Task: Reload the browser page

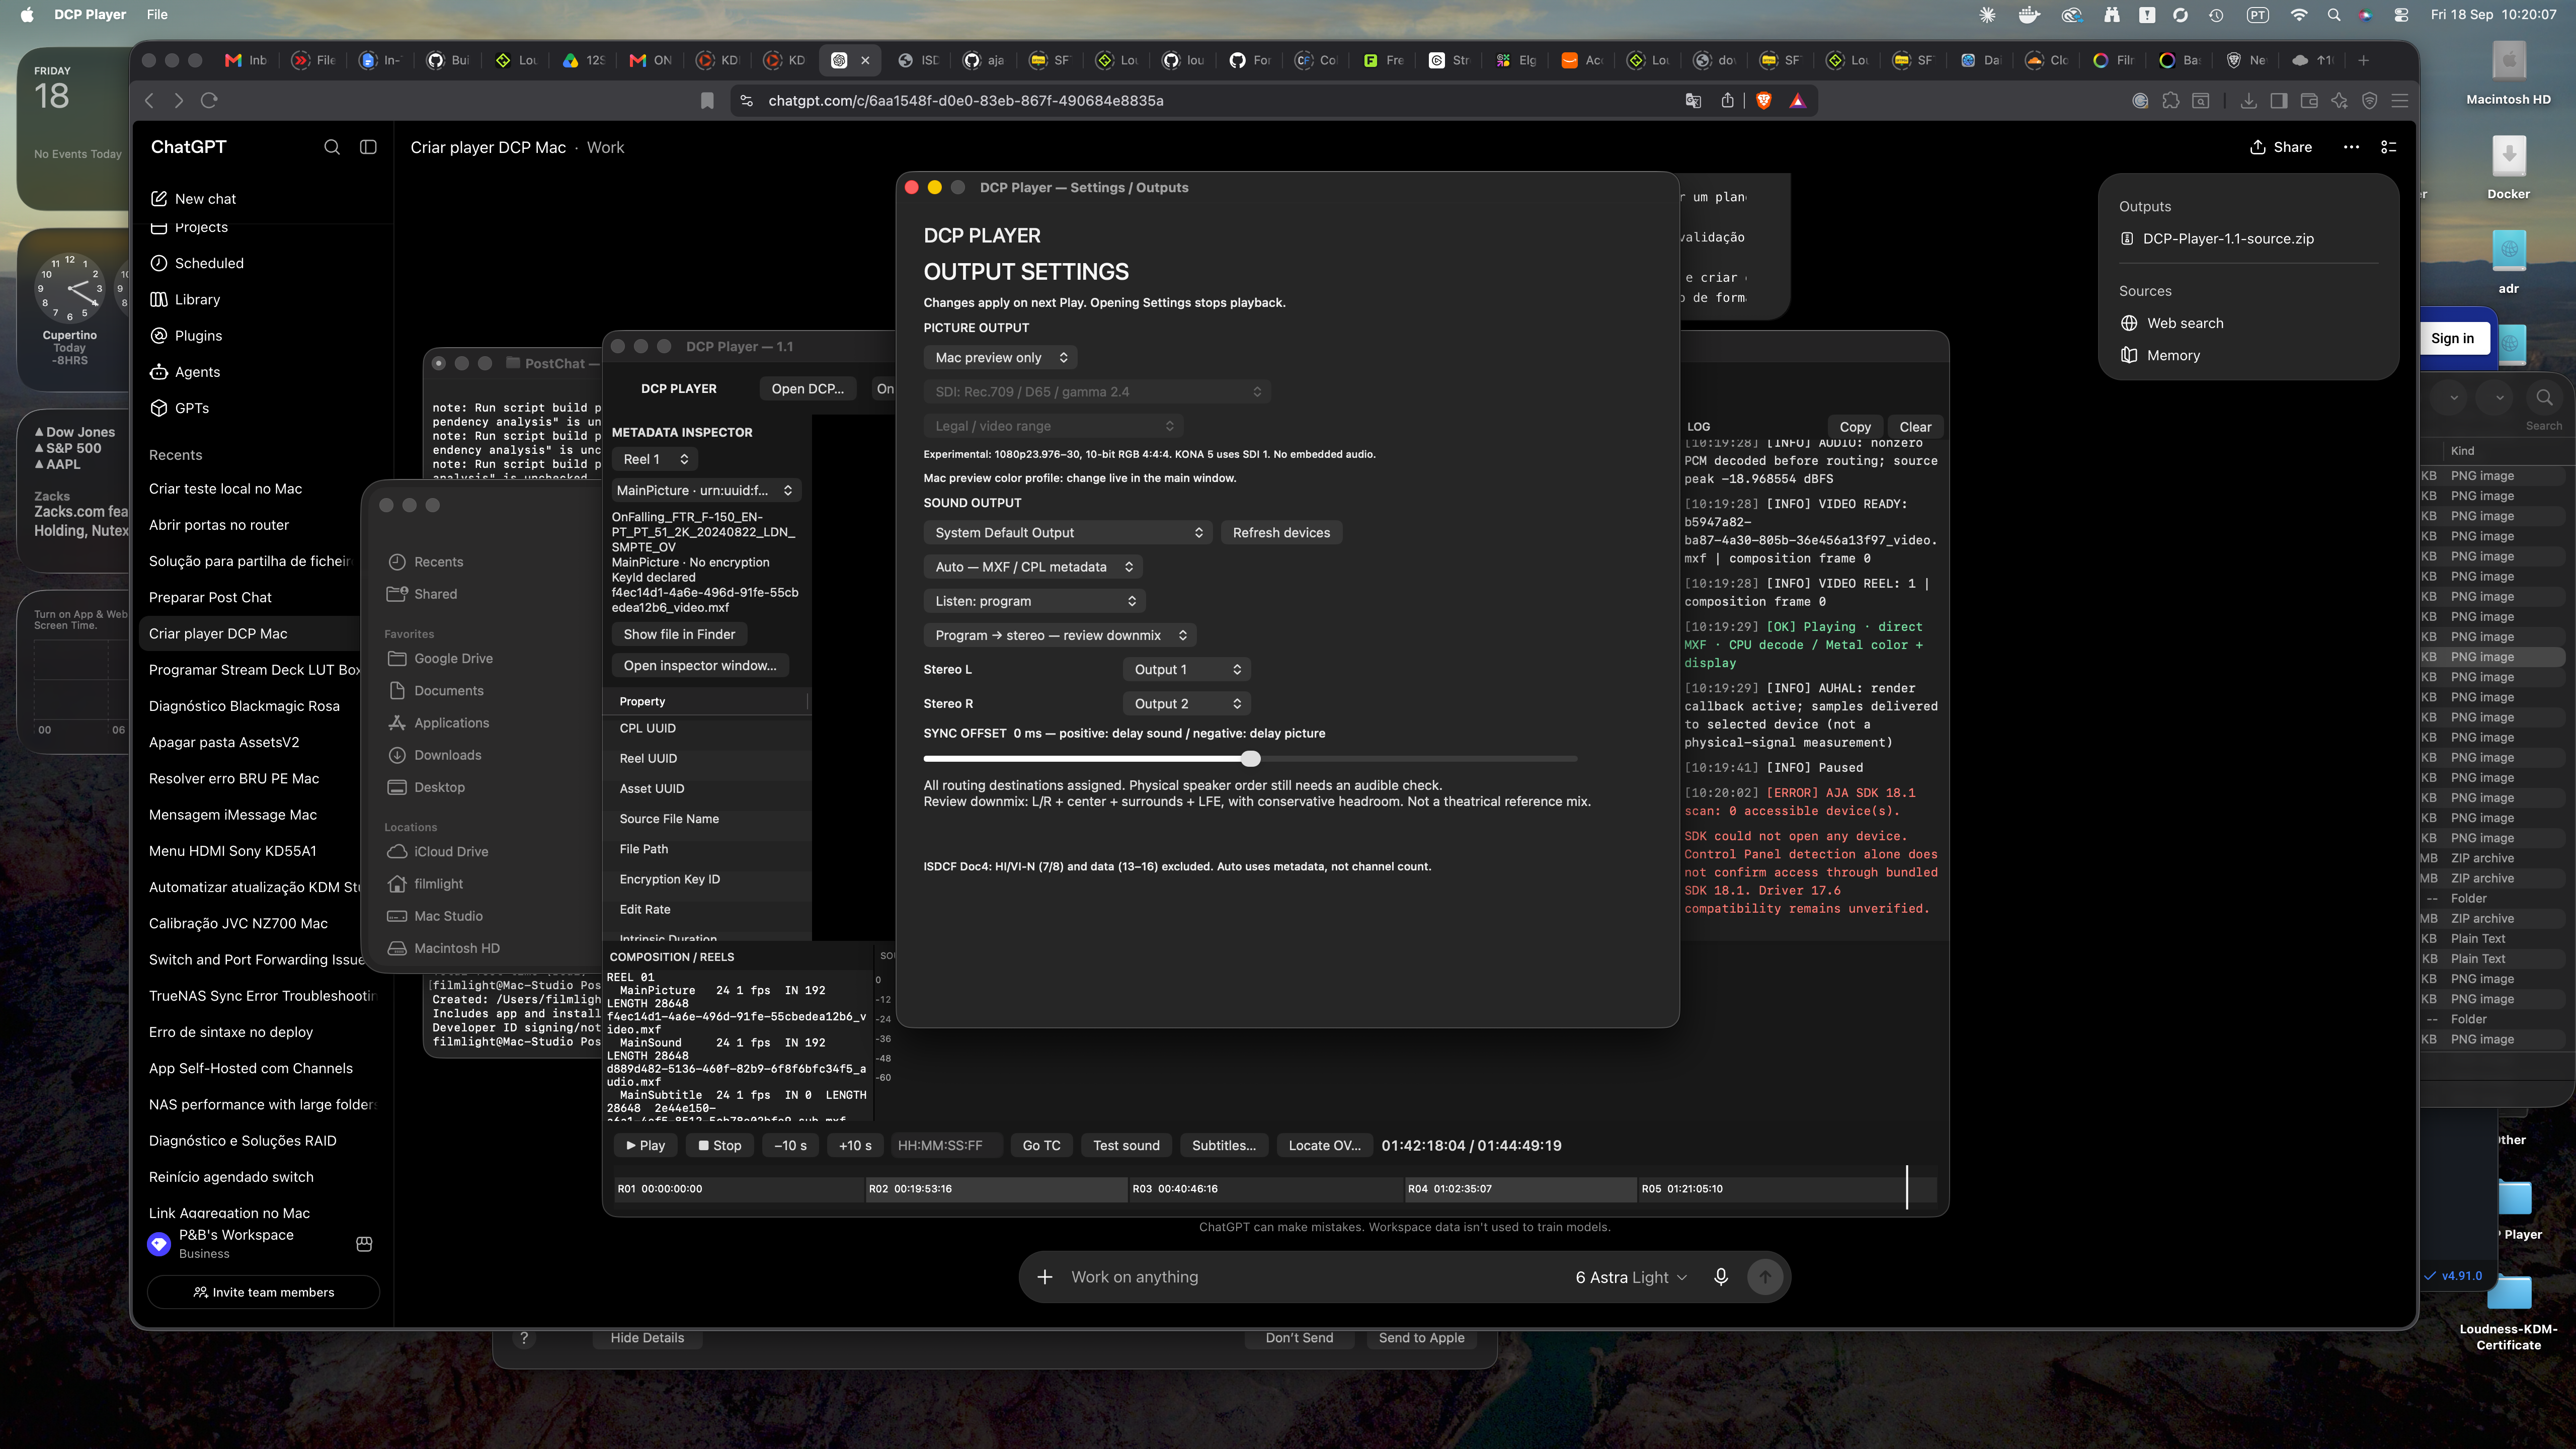Action: [x=209, y=100]
